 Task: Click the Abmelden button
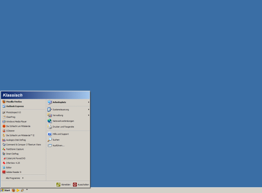click(63, 185)
